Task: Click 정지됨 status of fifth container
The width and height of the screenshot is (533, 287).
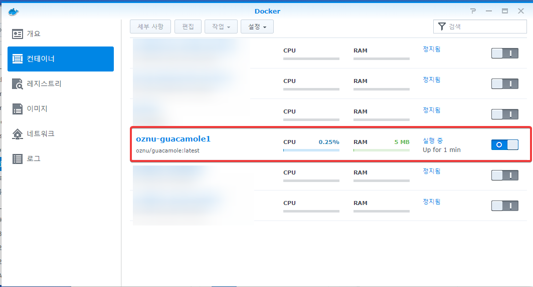Action: click(x=431, y=171)
